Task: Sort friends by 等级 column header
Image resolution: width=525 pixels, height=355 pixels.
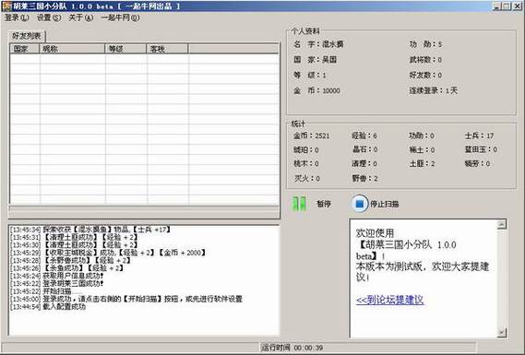Action: (125, 49)
